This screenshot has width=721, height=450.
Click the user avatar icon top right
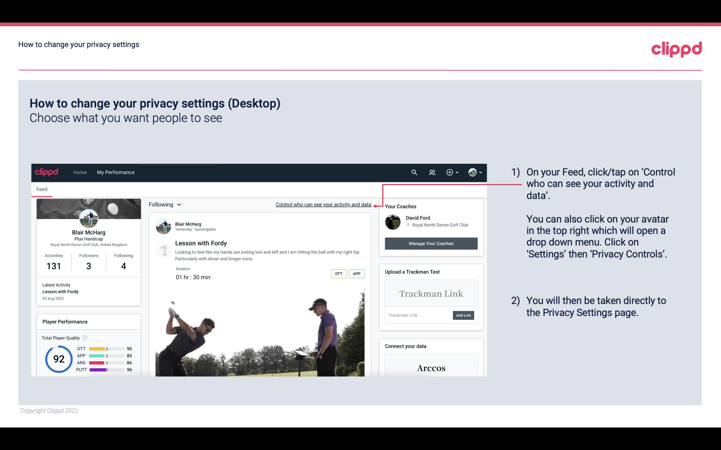pyautogui.click(x=472, y=173)
